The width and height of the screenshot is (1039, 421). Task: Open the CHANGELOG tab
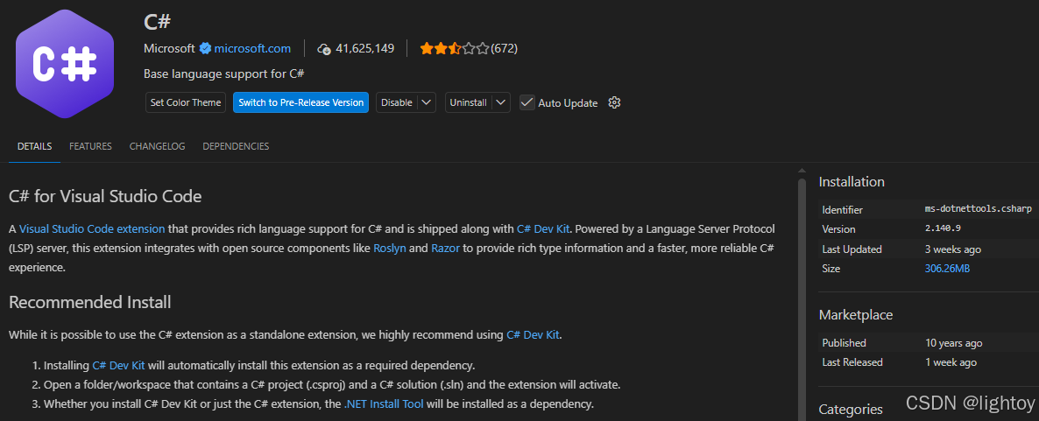click(157, 146)
